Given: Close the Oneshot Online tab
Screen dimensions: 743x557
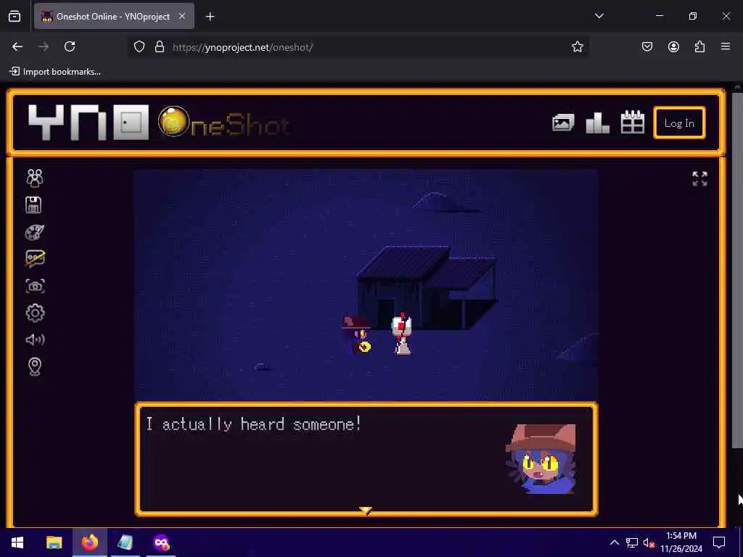Looking at the screenshot, I should (182, 16).
